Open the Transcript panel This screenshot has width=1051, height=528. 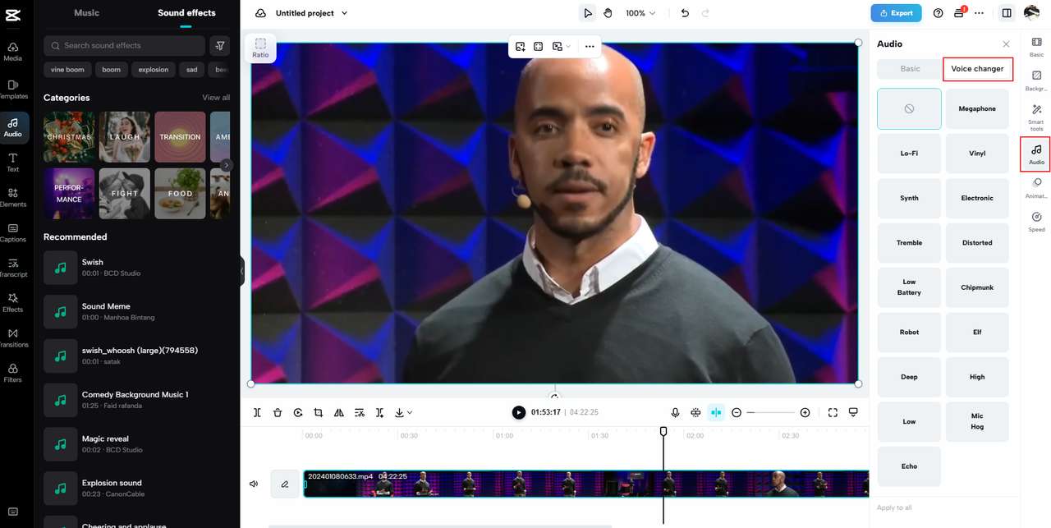(13, 268)
